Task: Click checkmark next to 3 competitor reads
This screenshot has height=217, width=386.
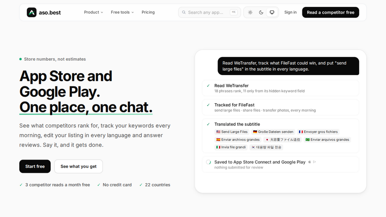Action: 21,185
